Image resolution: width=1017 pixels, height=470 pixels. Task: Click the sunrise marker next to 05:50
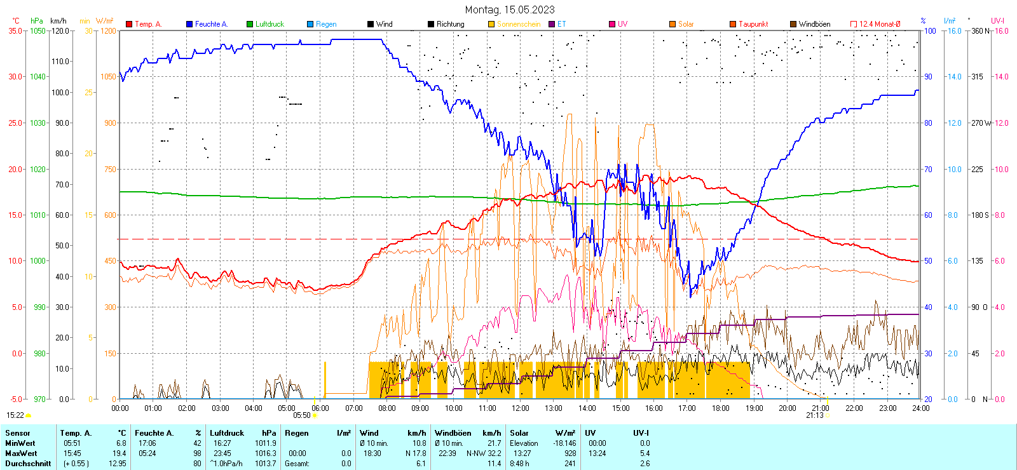tap(315, 415)
